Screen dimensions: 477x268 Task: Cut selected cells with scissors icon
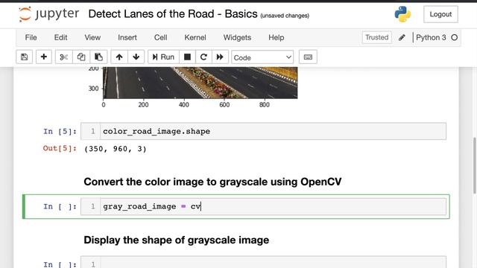64,57
